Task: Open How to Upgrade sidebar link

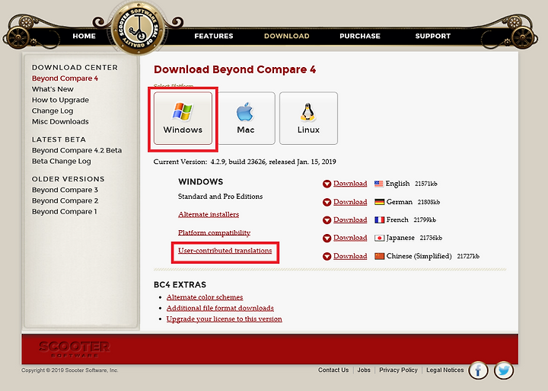Action: tap(60, 100)
